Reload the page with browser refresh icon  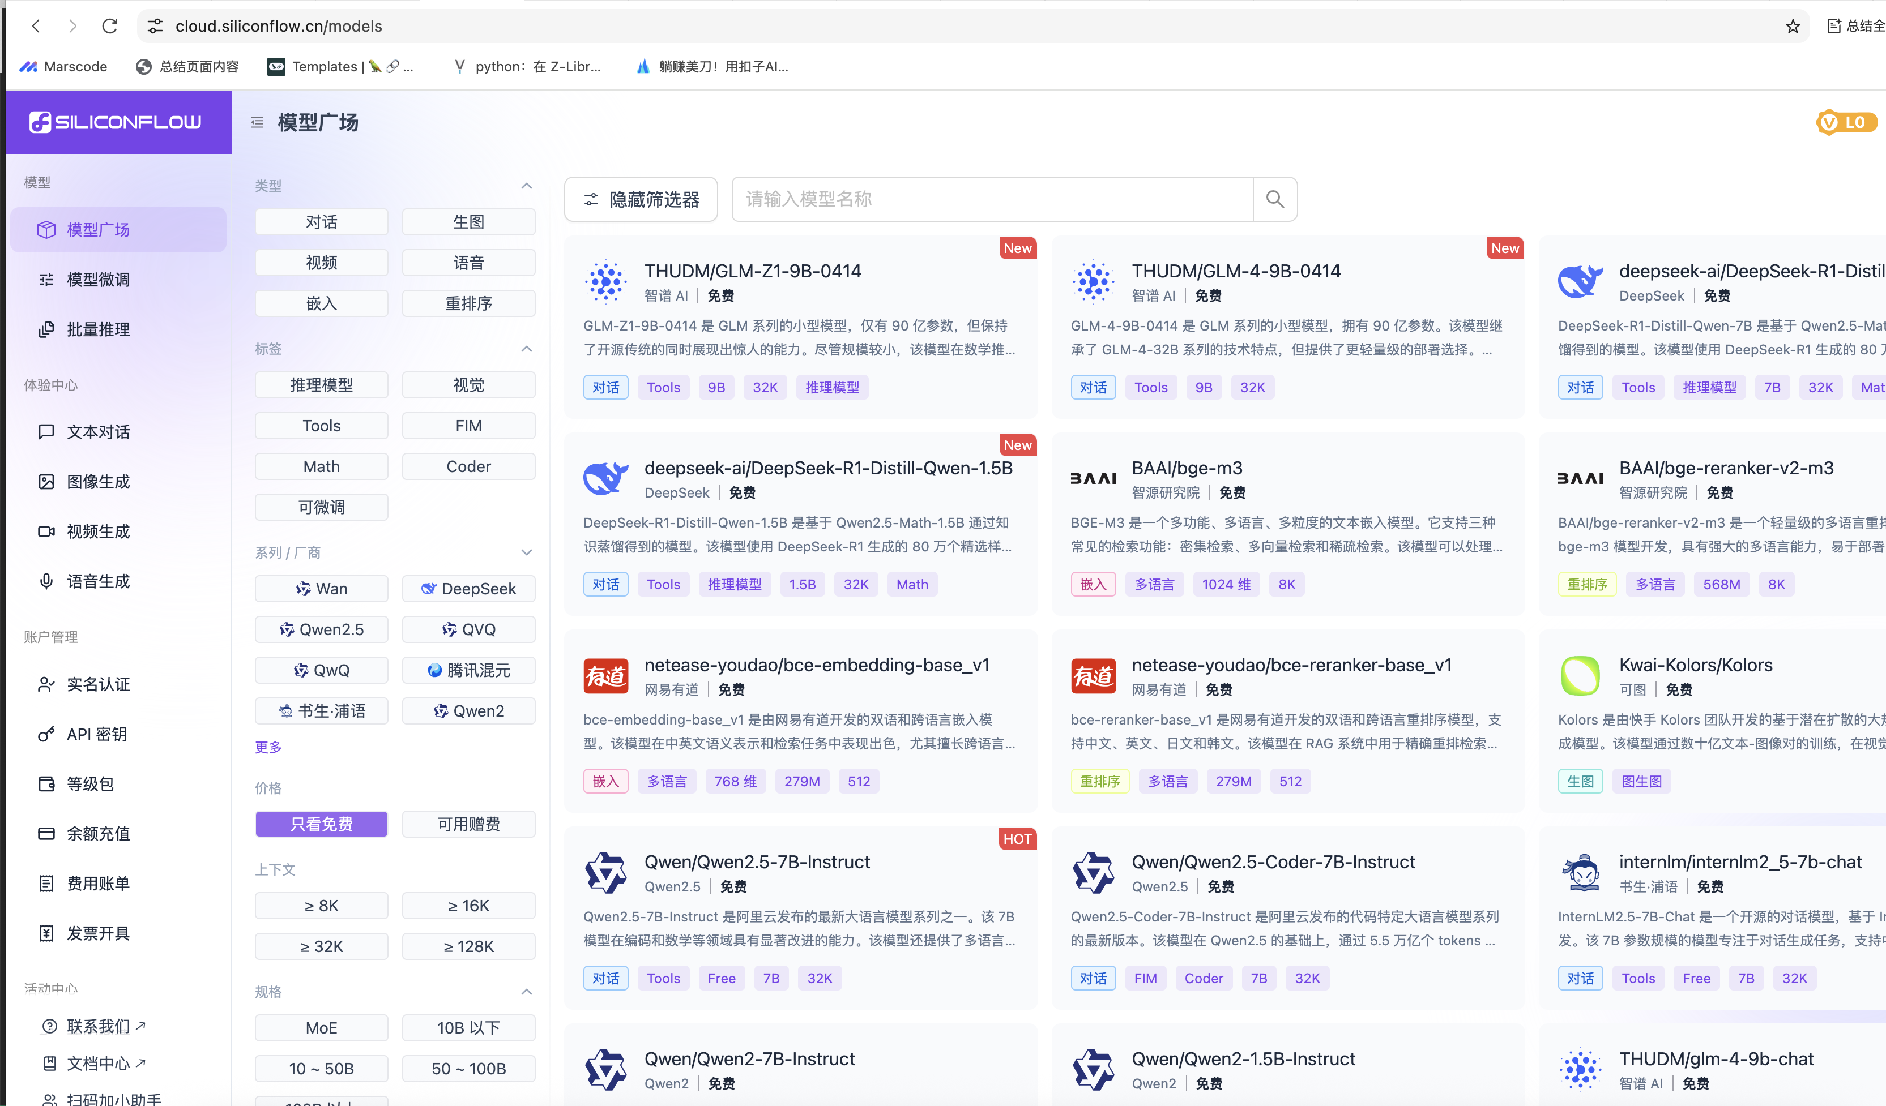pyautogui.click(x=110, y=26)
